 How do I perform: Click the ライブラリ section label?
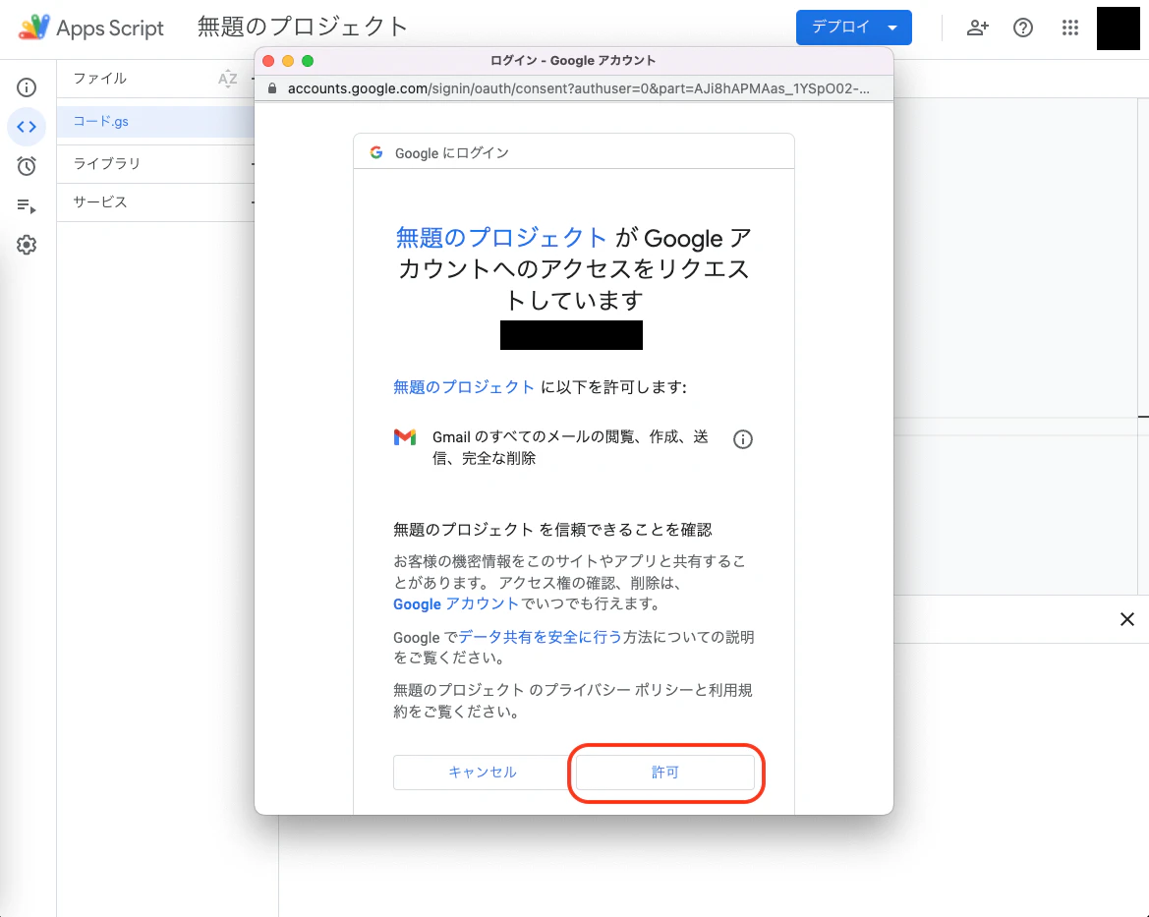point(104,163)
